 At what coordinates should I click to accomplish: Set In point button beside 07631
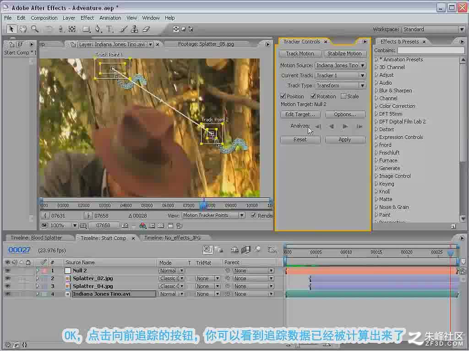click(x=45, y=216)
